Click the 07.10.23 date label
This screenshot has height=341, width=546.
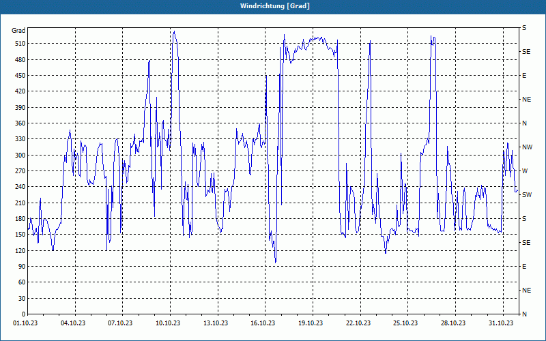click(x=120, y=323)
